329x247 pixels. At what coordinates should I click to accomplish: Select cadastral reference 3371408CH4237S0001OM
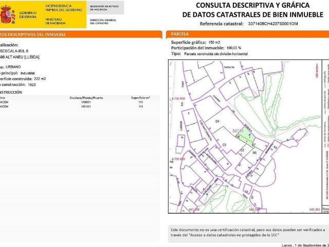point(273,24)
